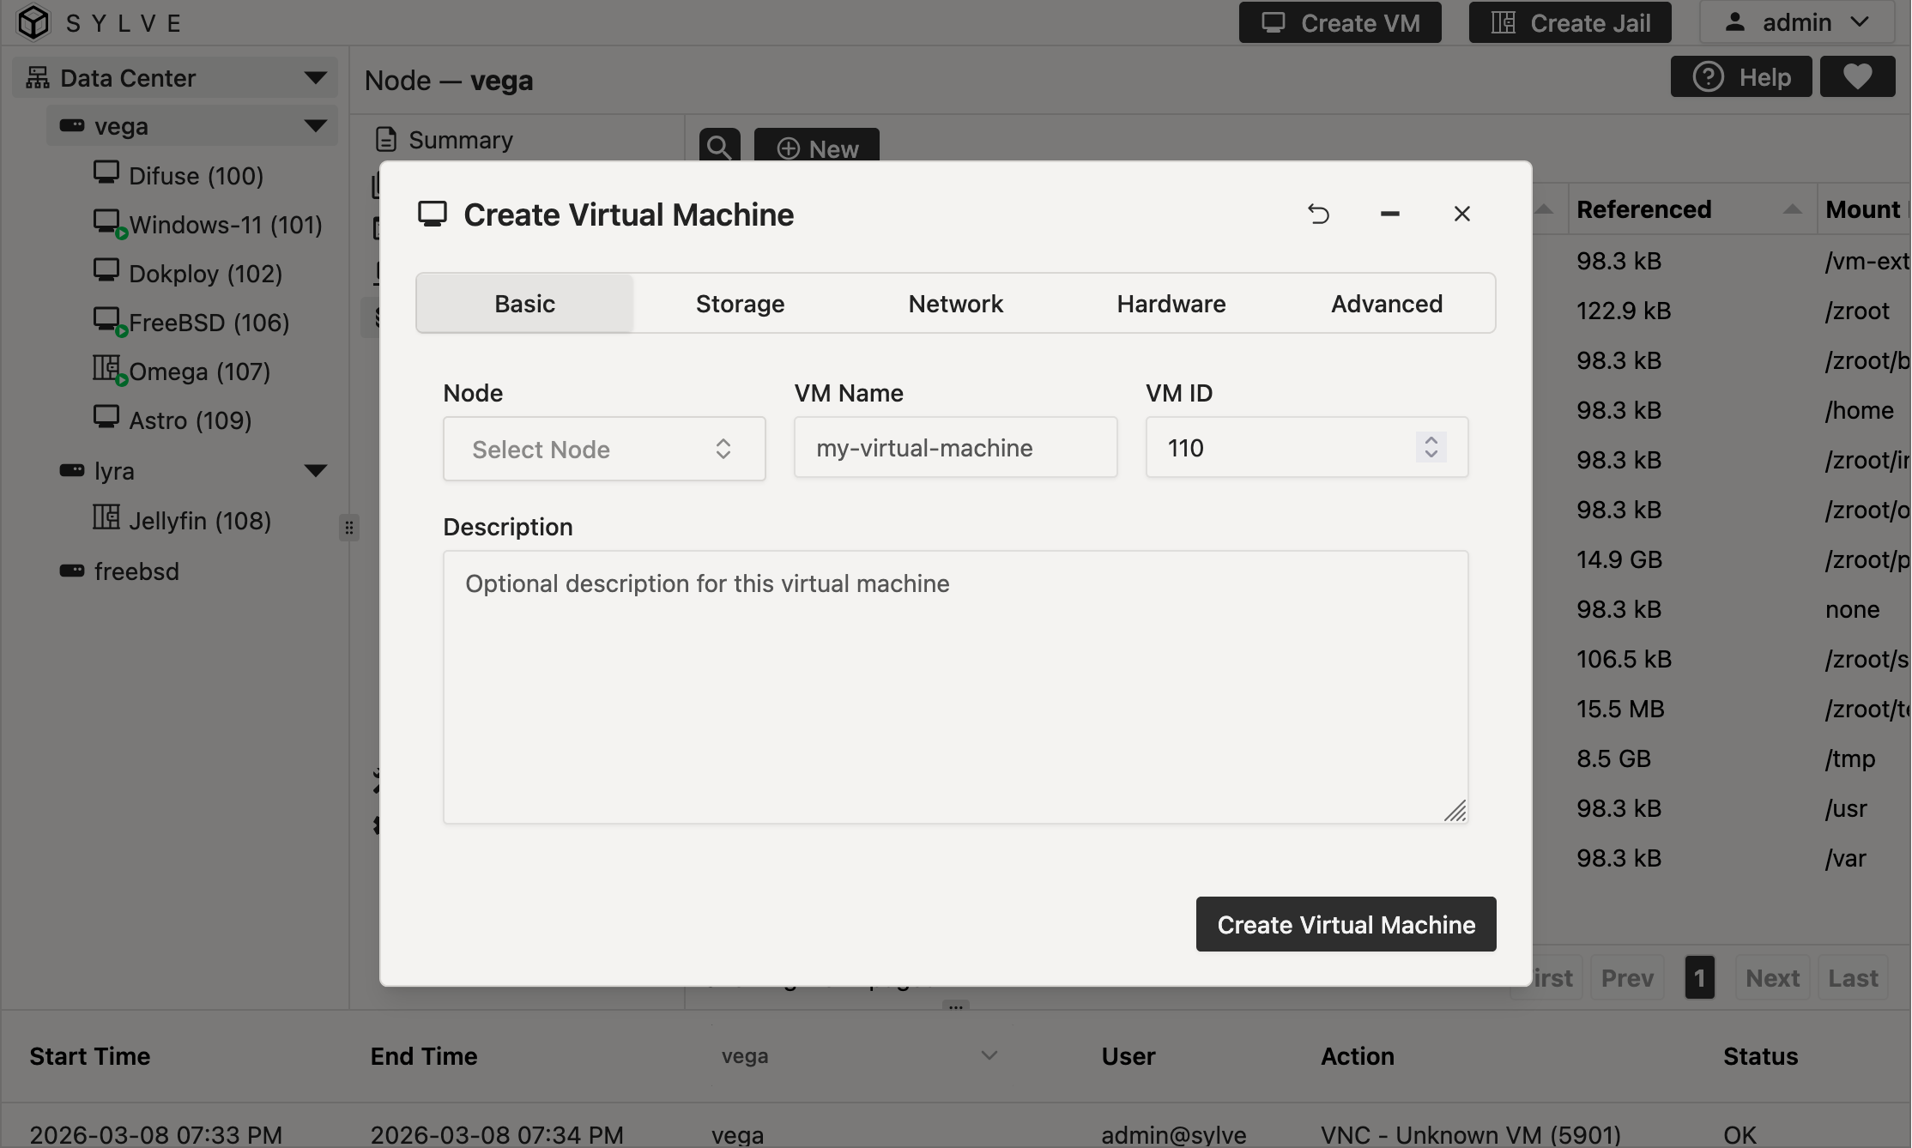1912x1148 pixels.
Task: Click the heart favorites icon
Action: (1857, 76)
